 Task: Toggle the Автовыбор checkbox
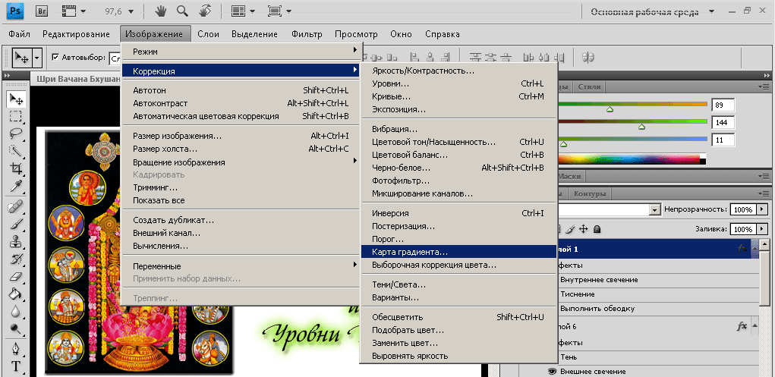[x=55, y=58]
